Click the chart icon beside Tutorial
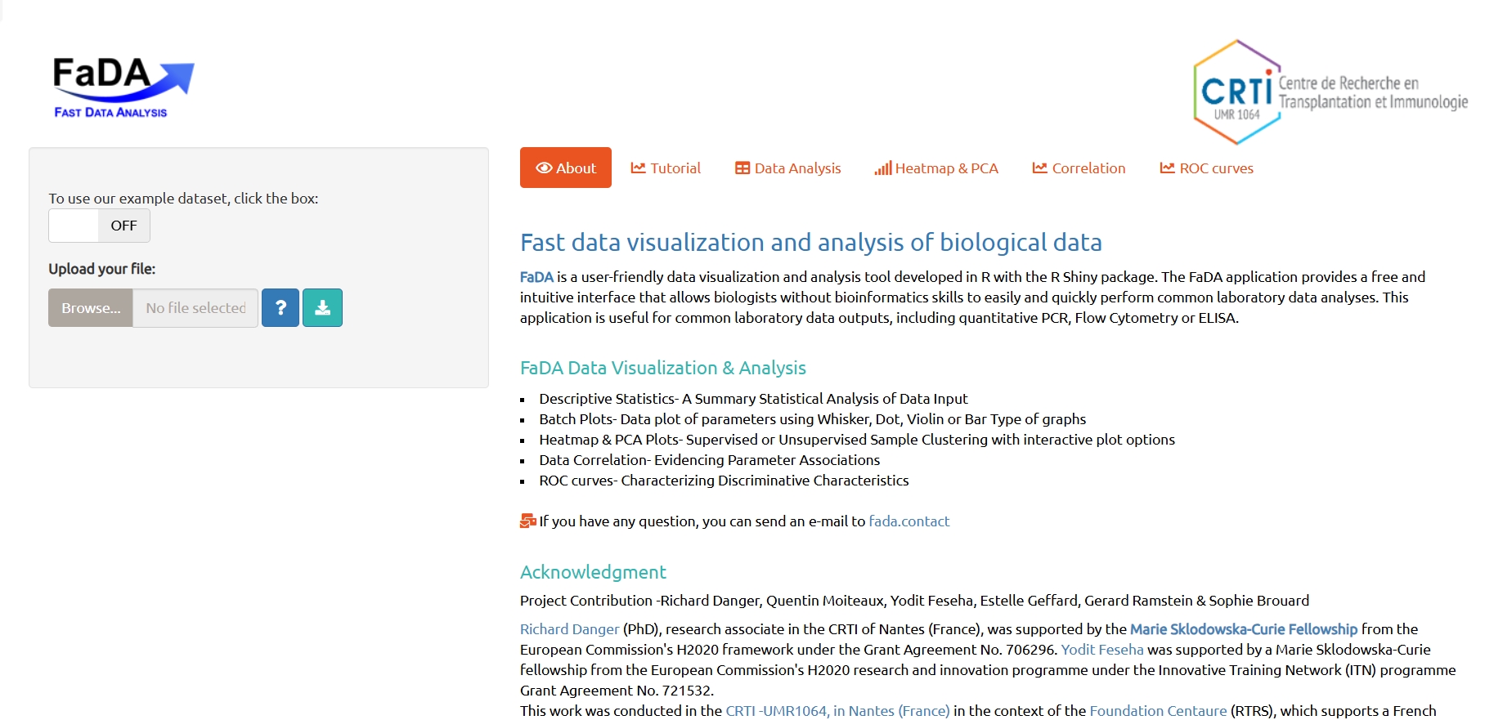The width and height of the screenshot is (1485, 720). pyautogui.click(x=639, y=168)
